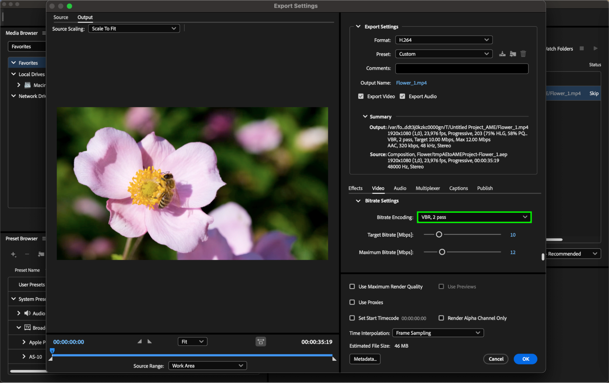Click the Comments text field
This screenshot has width=609, height=383.
462,69
